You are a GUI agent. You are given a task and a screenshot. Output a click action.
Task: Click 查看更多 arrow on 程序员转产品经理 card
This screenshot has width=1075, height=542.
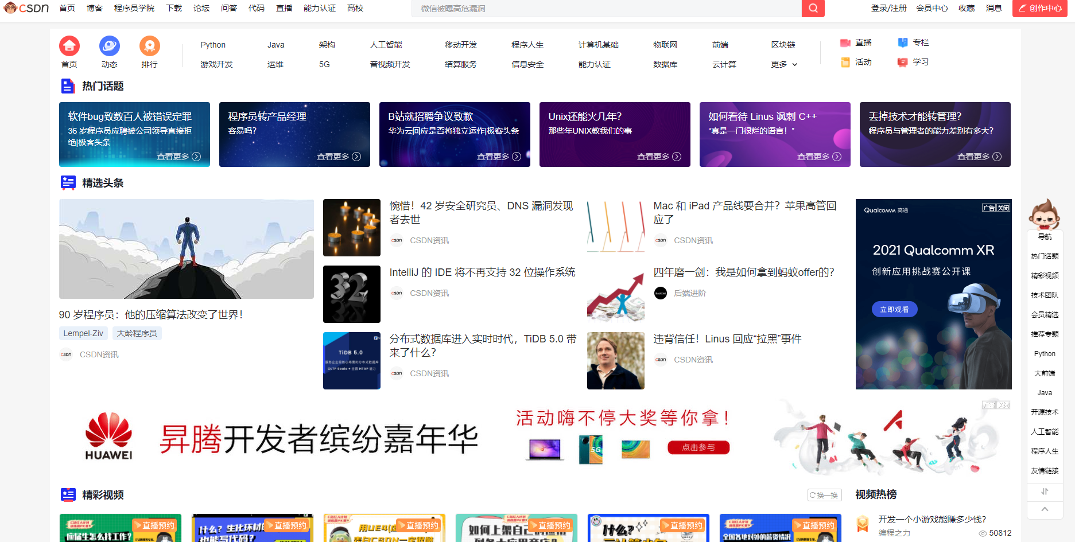click(x=356, y=157)
